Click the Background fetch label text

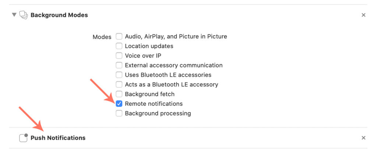point(150,94)
